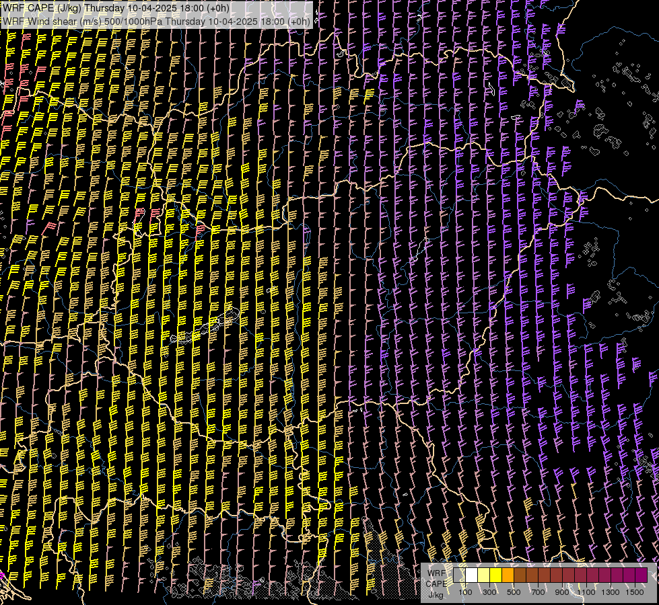
Task: Click the orange CAPE legend swatch
Action: click(x=508, y=575)
